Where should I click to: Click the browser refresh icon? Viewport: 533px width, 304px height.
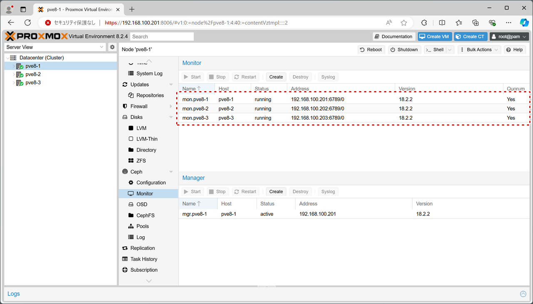point(28,22)
